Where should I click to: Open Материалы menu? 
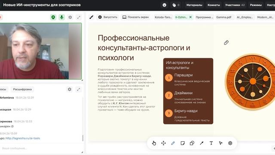point(194,5)
